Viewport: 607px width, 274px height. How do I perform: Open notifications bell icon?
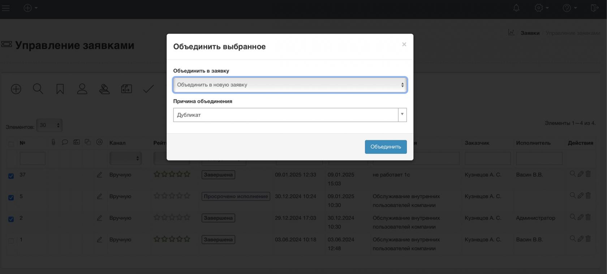click(x=516, y=8)
